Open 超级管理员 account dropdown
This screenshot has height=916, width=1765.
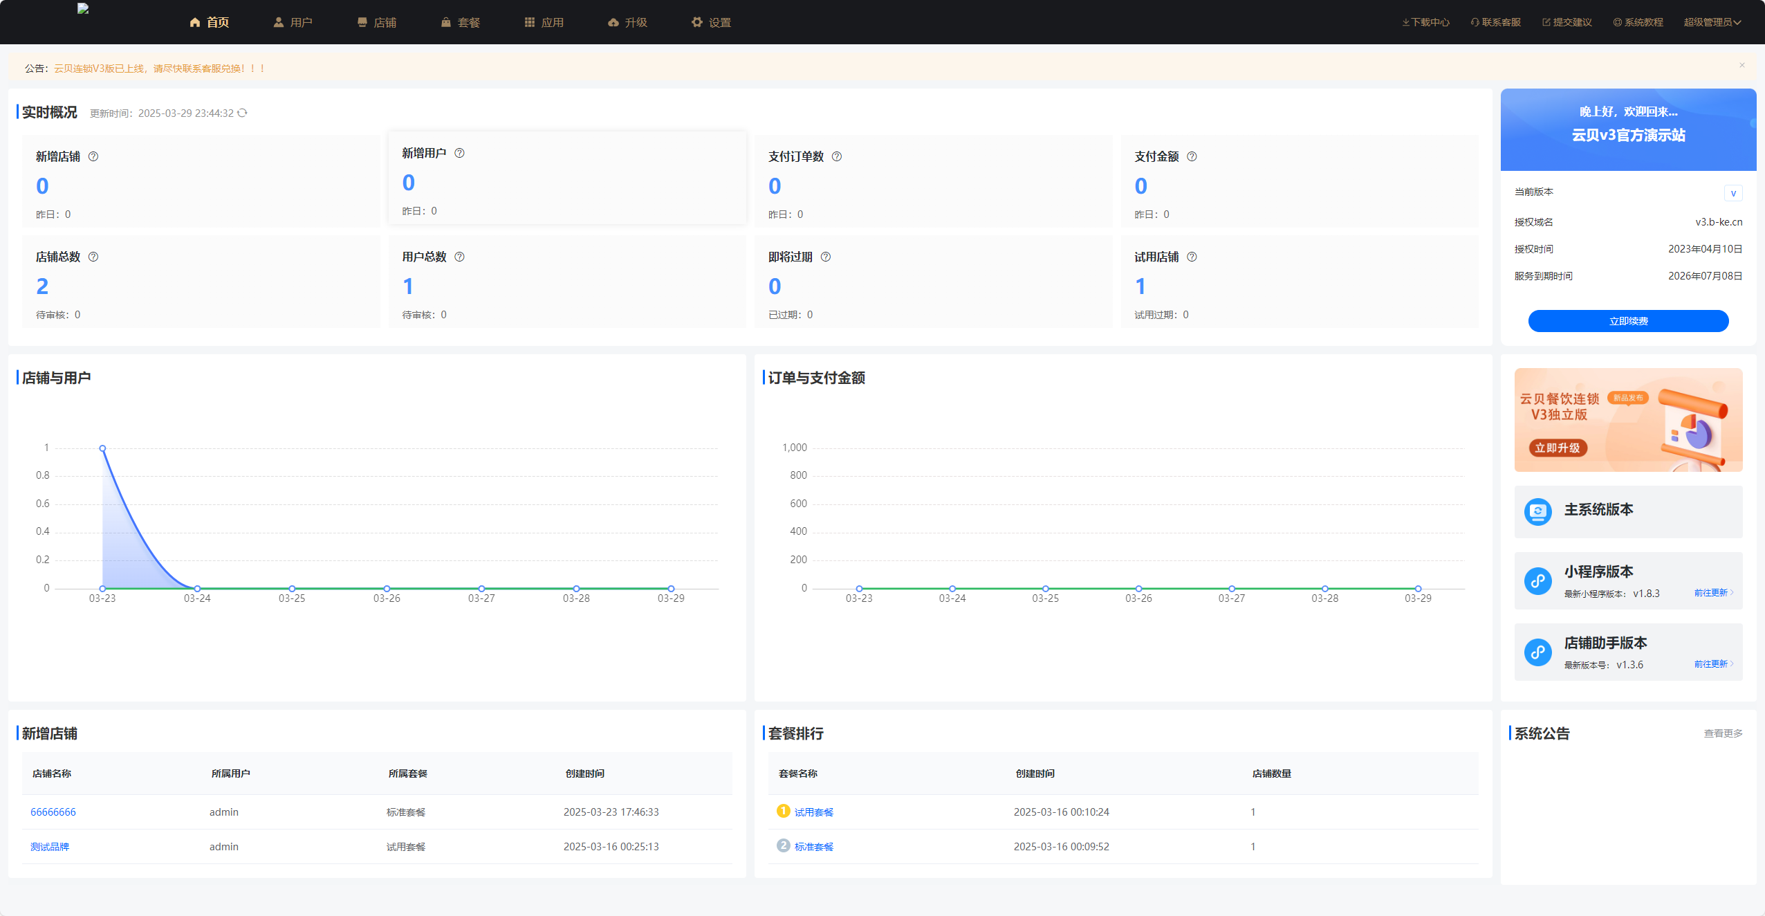(1712, 22)
